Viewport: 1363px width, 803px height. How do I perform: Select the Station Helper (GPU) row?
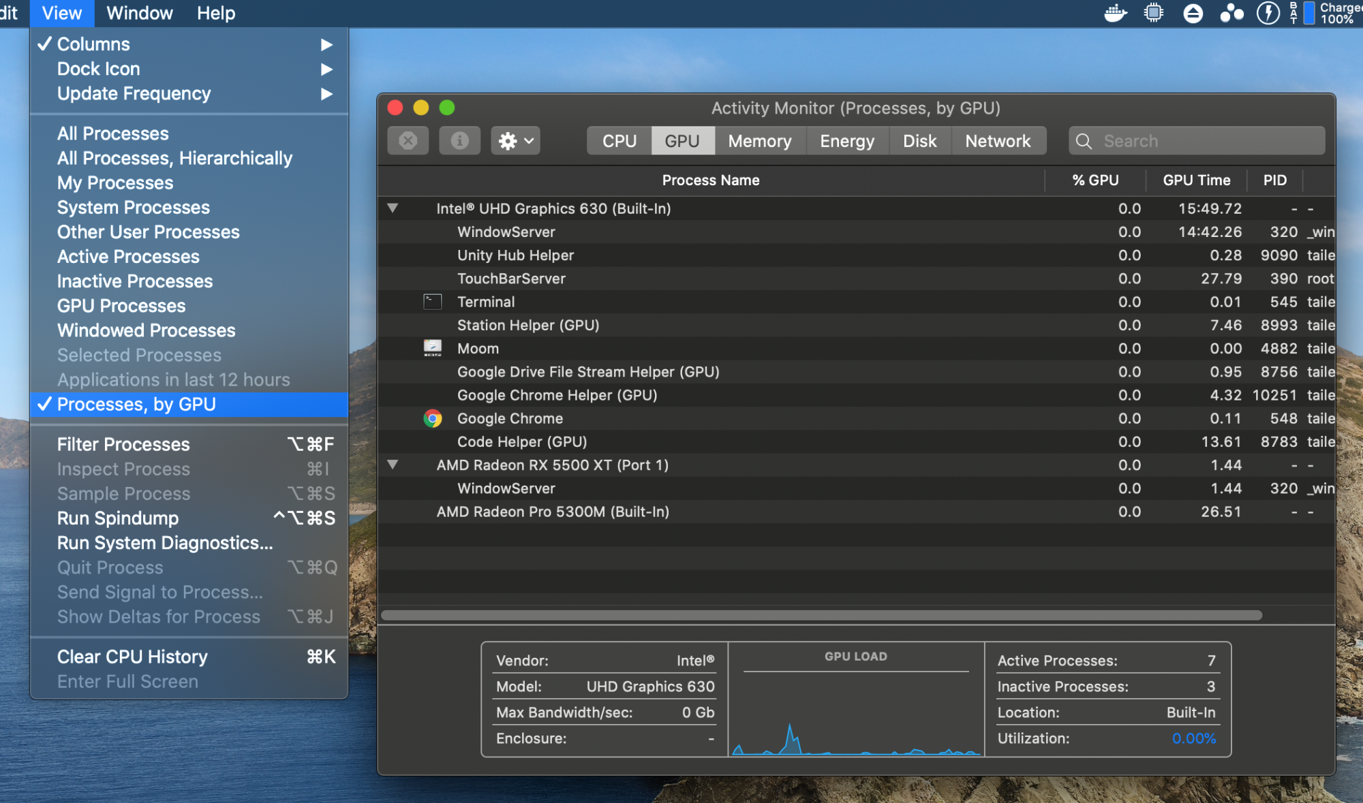tap(857, 325)
